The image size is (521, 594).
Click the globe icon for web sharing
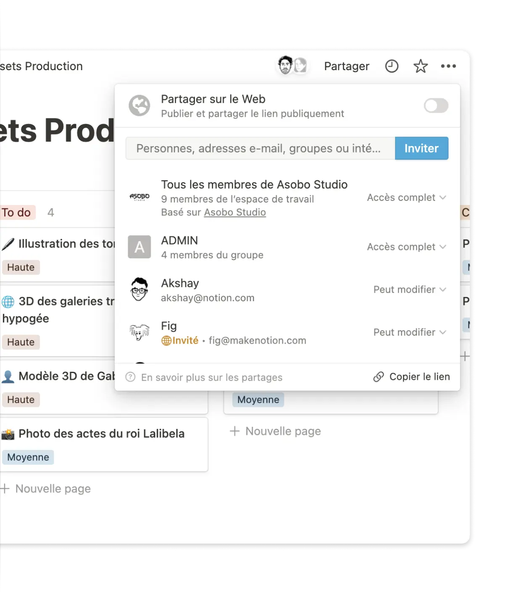click(139, 106)
